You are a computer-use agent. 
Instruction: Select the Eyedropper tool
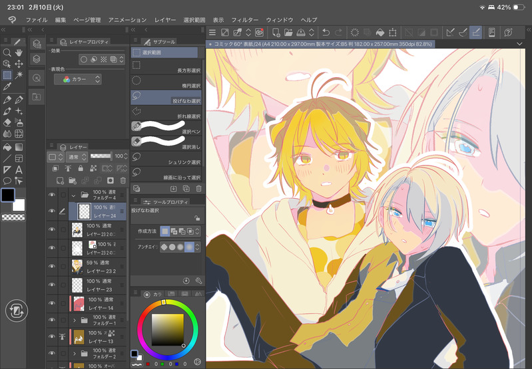tap(7, 86)
